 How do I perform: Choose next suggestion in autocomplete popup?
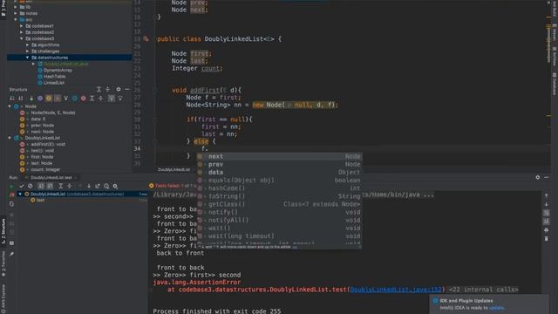[x=279, y=156]
